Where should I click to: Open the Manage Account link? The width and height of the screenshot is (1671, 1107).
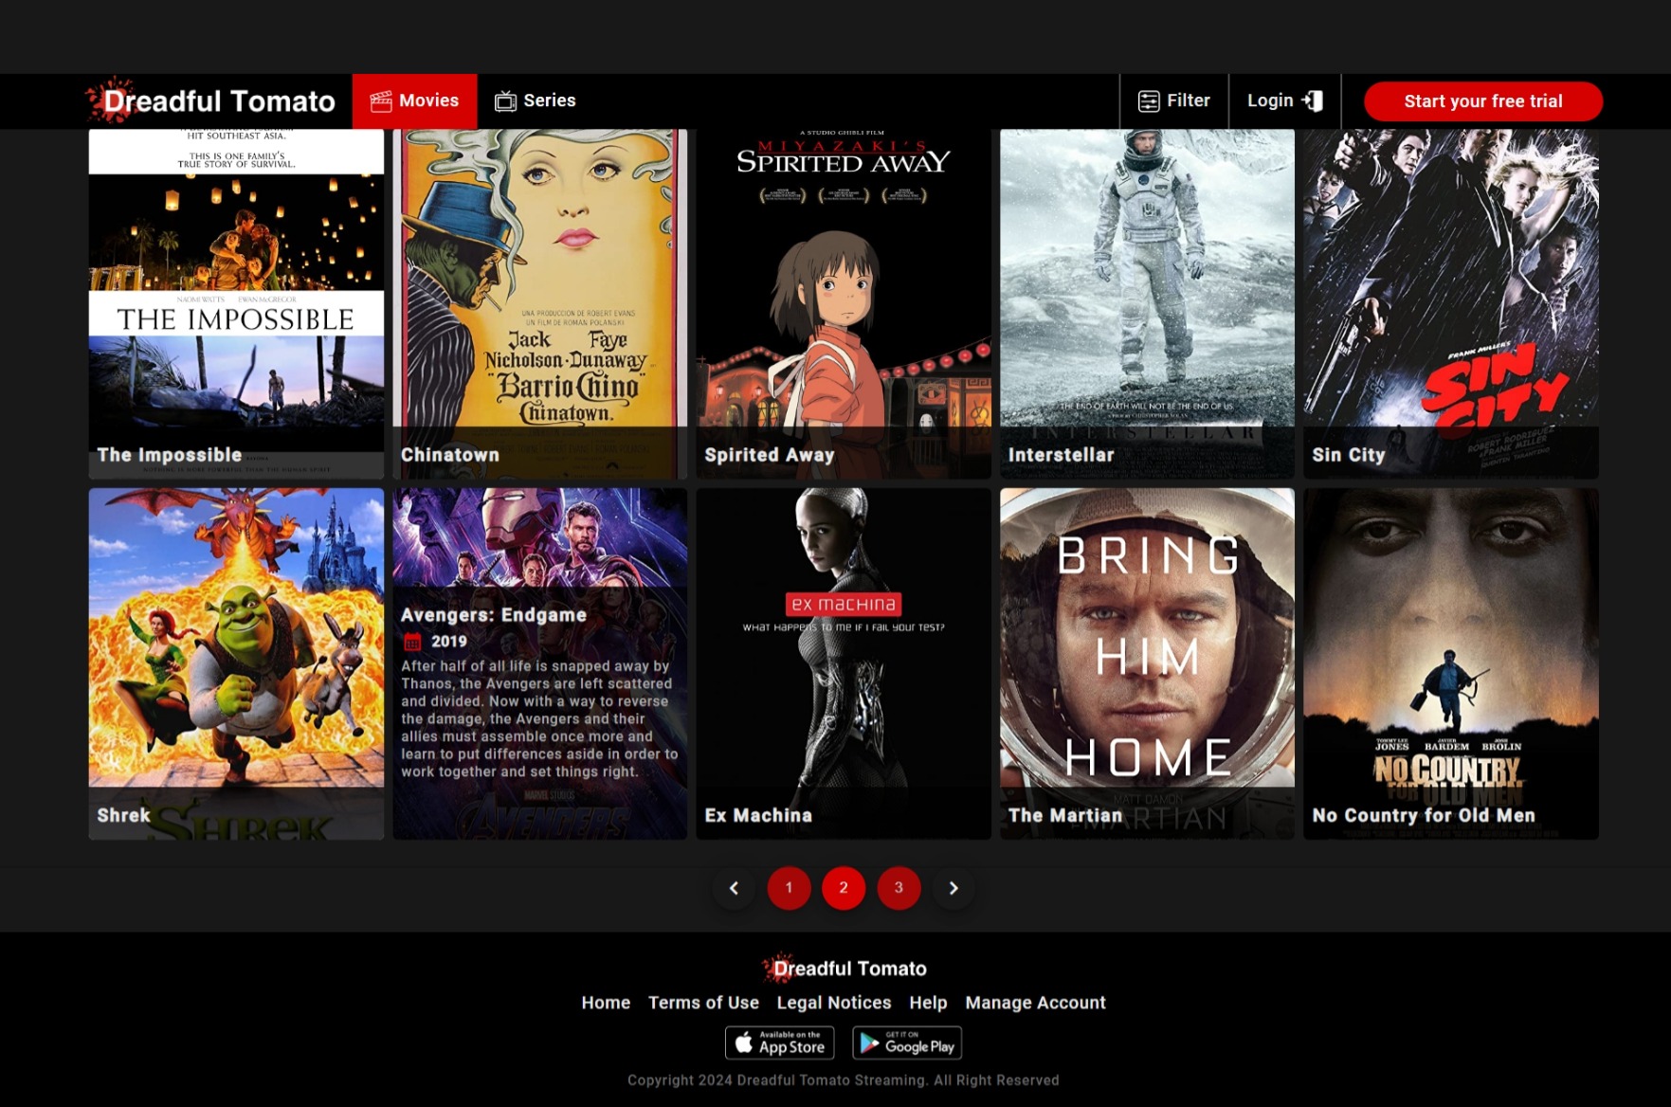[x=1035, y=1003]
